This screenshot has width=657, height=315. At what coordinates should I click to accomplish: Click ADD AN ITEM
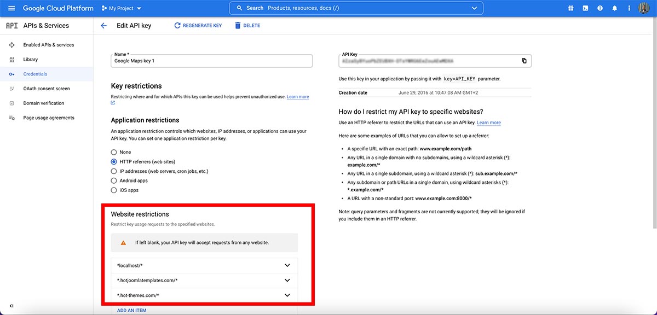(132, 311)
